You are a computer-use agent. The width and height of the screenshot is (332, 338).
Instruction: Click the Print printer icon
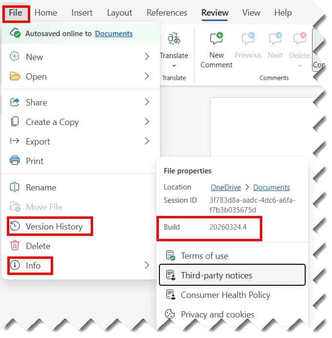(15, 160)
